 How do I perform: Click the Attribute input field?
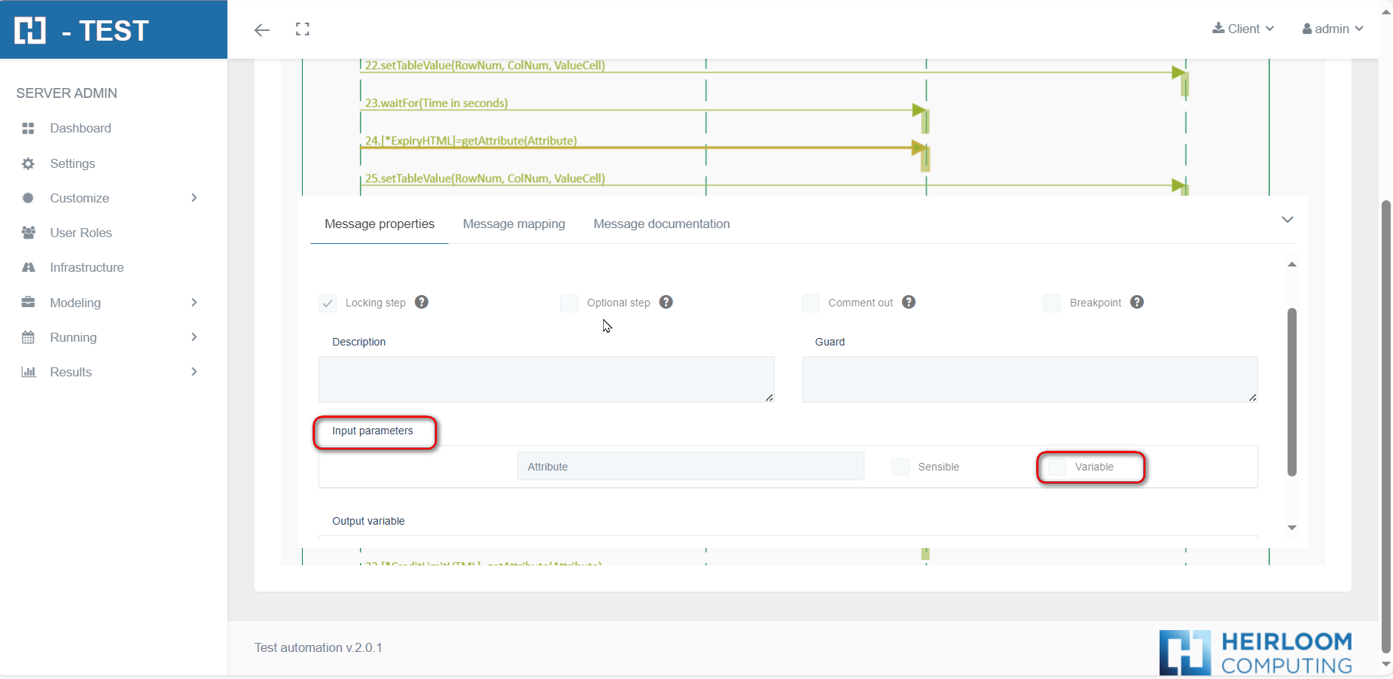(690, 467)
